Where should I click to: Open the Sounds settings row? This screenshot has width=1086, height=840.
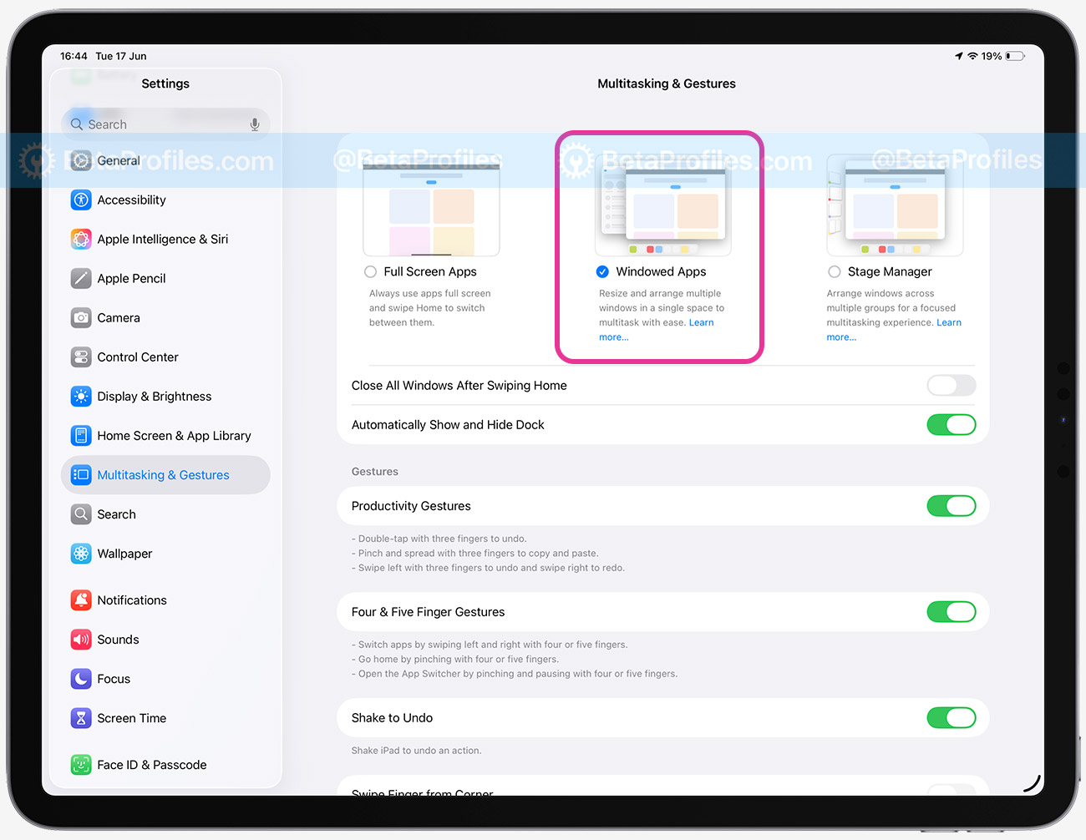point(165,639)
